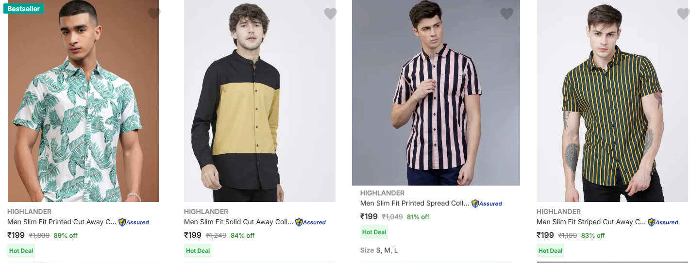Open the green leaf print shirt image
This screenshot has height=263, width=690.
click(83, 107)
